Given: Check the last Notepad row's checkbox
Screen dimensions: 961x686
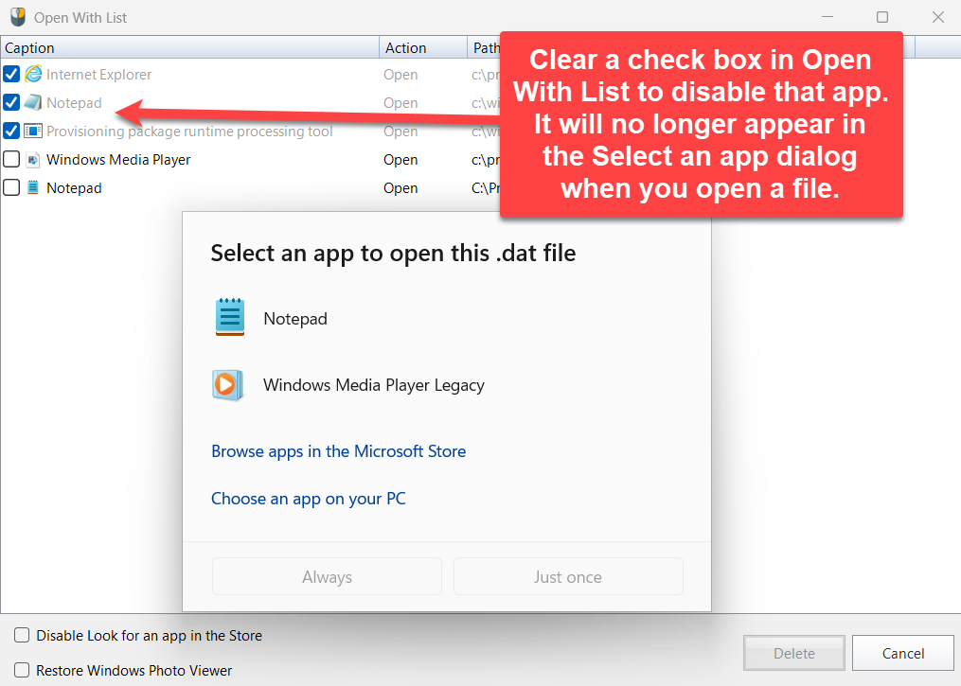Looking at the screenshot, I should click(x=11, y=187).
